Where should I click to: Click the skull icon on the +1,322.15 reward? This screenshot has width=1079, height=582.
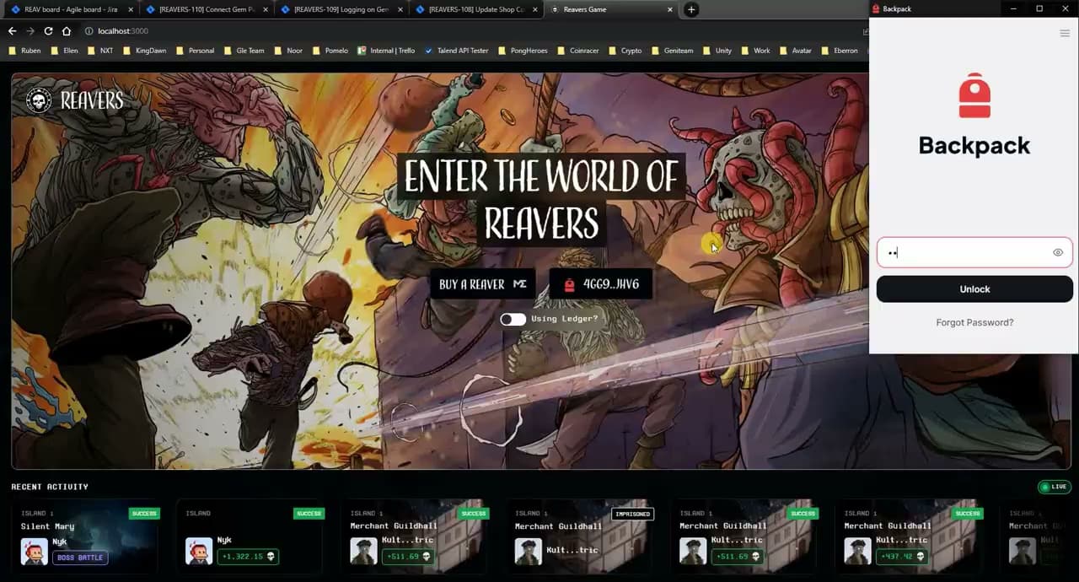click(270, 557)
